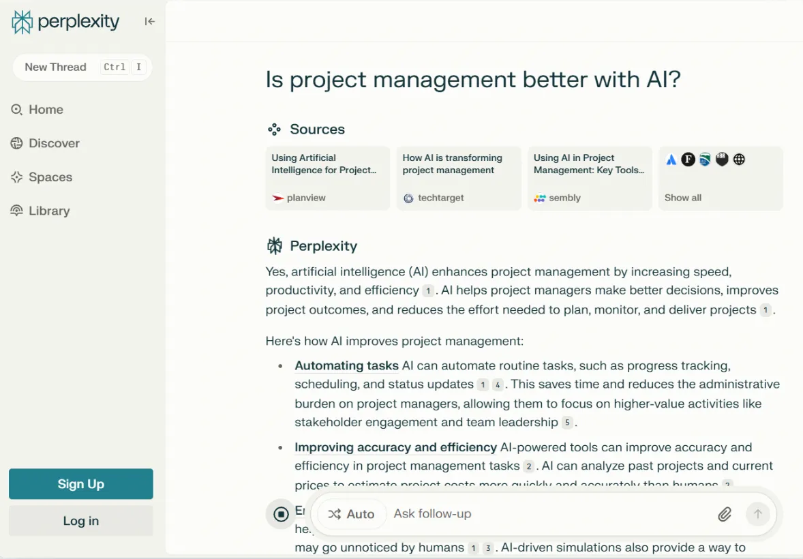
Task: Click the Log in button
Action: (81, 521)
